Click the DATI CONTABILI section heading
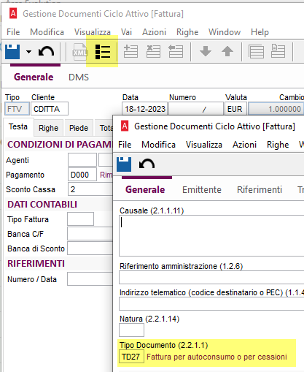Viewport: 304px width, 372px height. [42, 204]
